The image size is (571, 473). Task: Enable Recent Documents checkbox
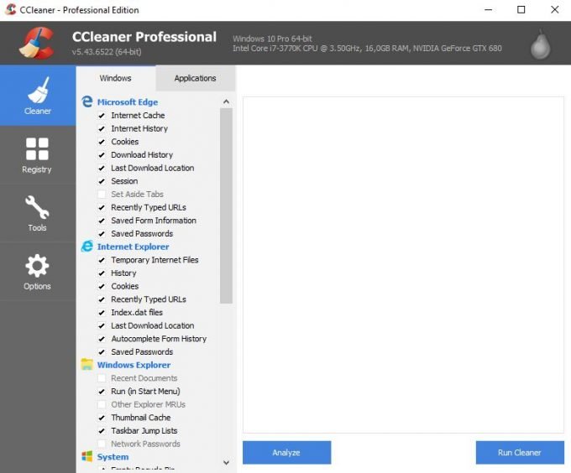pyautogui.click(x=102, y=378)
